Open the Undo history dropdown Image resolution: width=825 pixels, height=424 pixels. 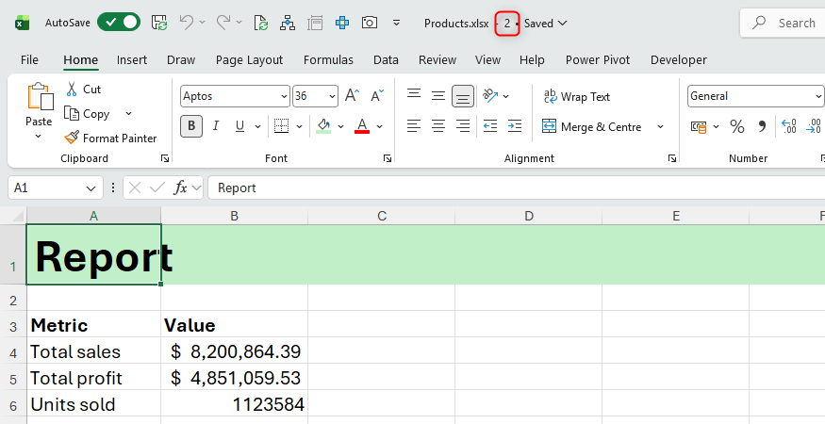point(203,23)
